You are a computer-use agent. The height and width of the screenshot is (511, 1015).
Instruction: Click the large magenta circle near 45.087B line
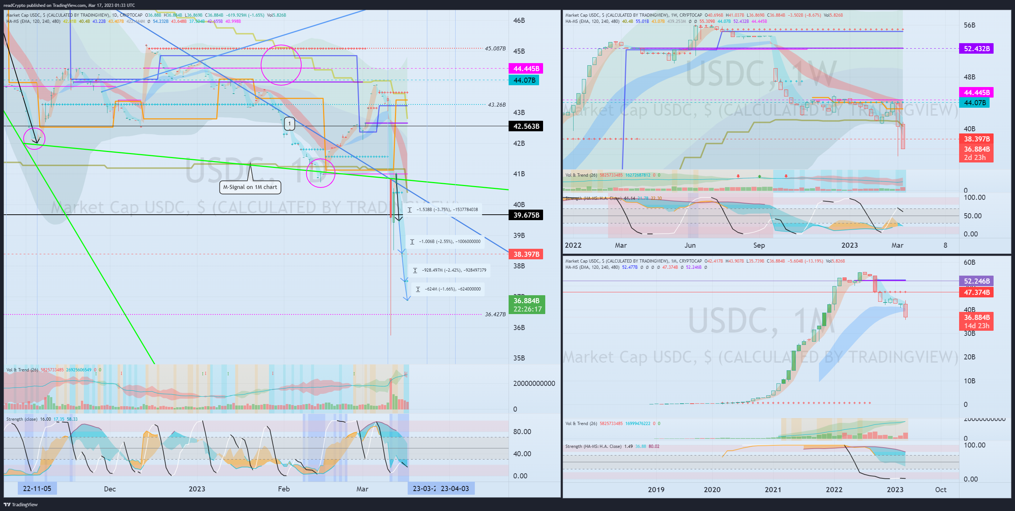click(x=281, y=65)
